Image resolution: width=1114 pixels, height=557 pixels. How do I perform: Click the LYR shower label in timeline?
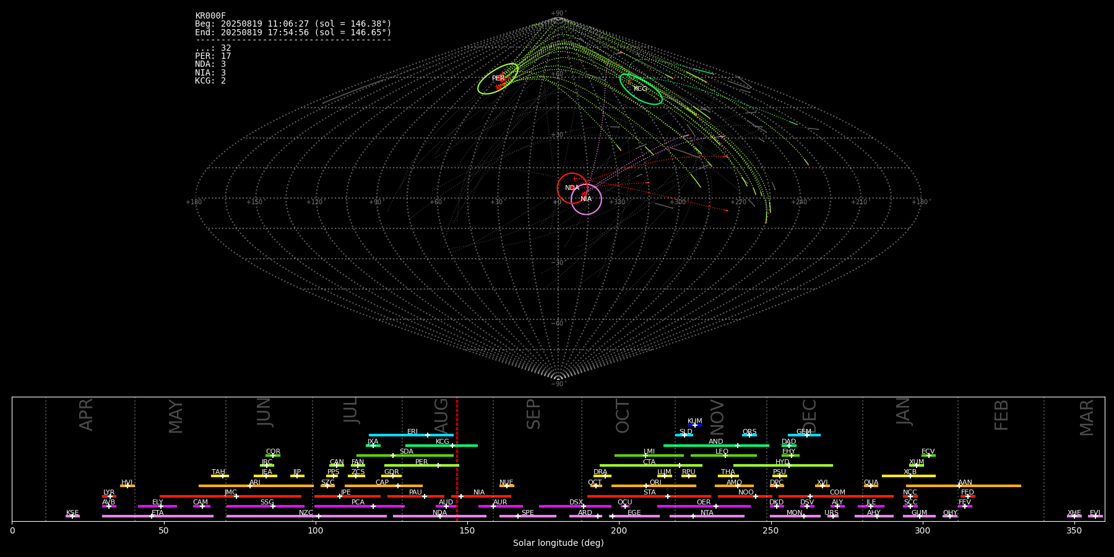pyautogui.click(x=109, y=493)
